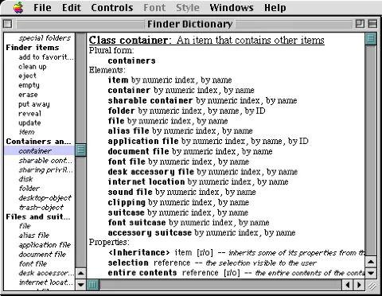The width and height of the screenshot is (382, 296).
Task: Select 'trash-object' class entry
Action: (41, 208)
